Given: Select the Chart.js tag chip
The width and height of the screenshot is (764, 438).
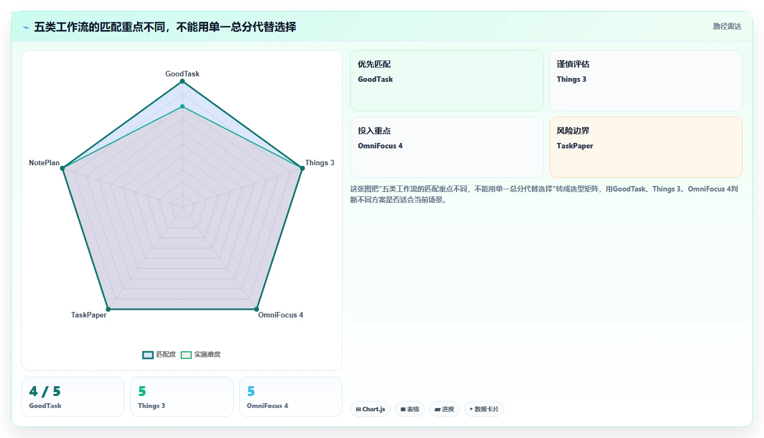Looking at the screenshot, I should point(370,409).
